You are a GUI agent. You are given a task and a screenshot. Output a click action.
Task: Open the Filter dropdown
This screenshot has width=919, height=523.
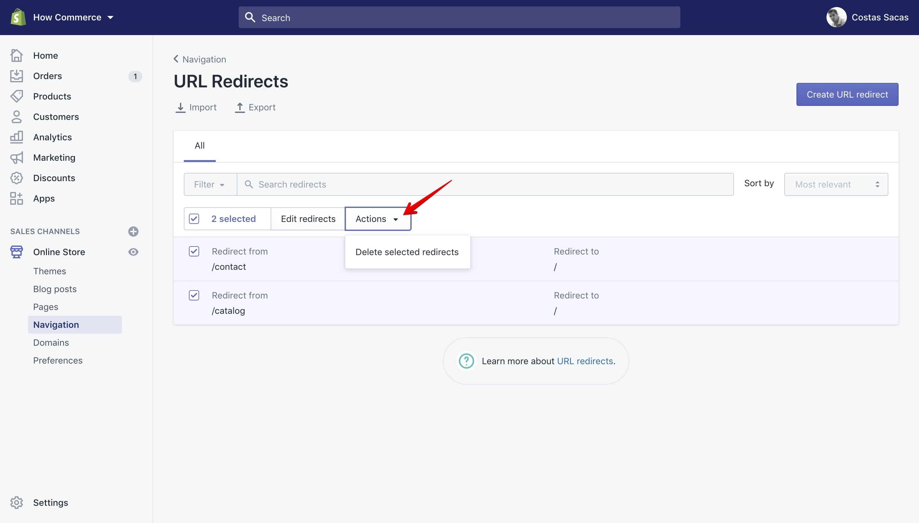[210, 184]
